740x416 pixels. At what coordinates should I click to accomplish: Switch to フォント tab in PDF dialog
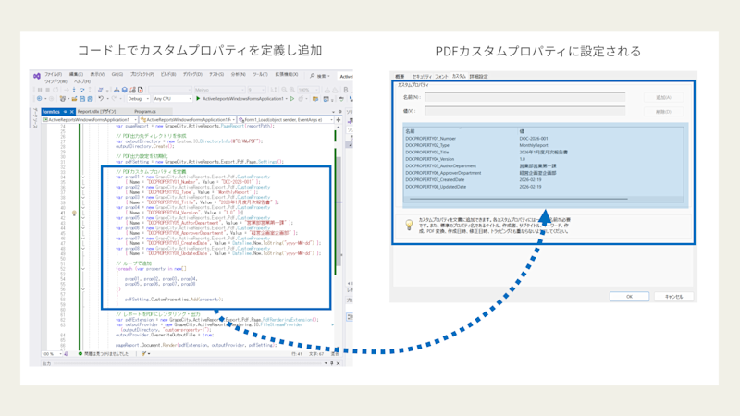(x=441, y=76)
